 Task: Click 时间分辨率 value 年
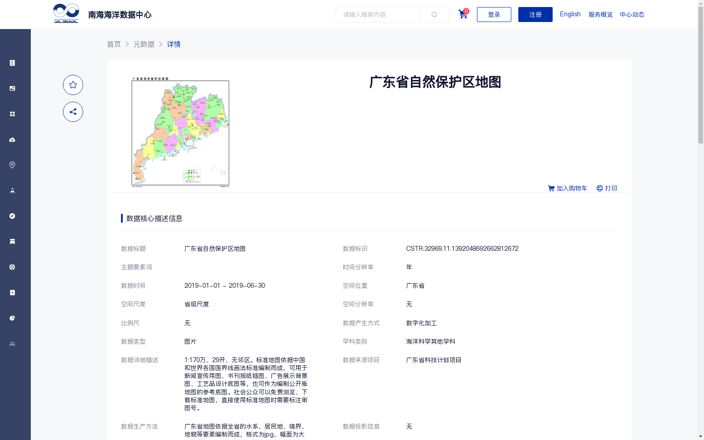(409, 267)
